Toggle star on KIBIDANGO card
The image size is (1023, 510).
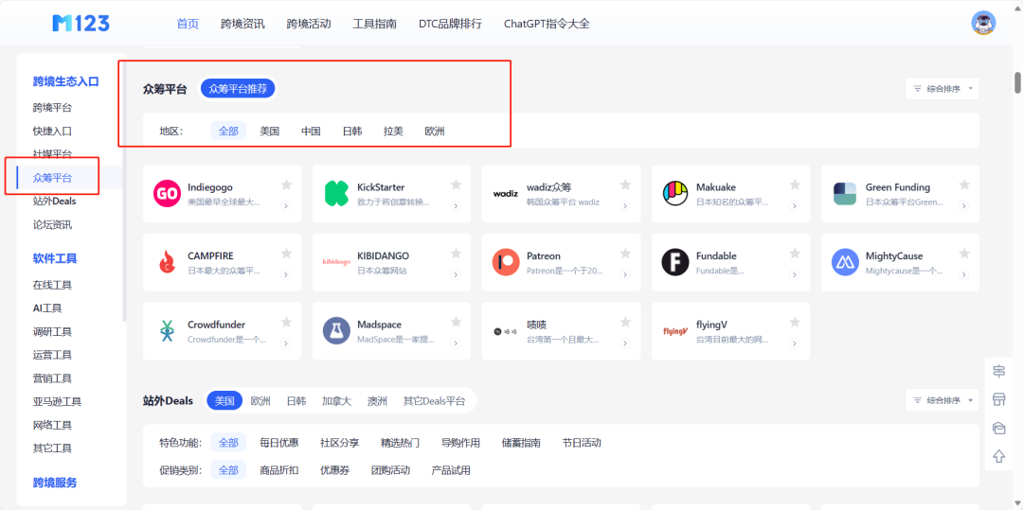point(456,254)
